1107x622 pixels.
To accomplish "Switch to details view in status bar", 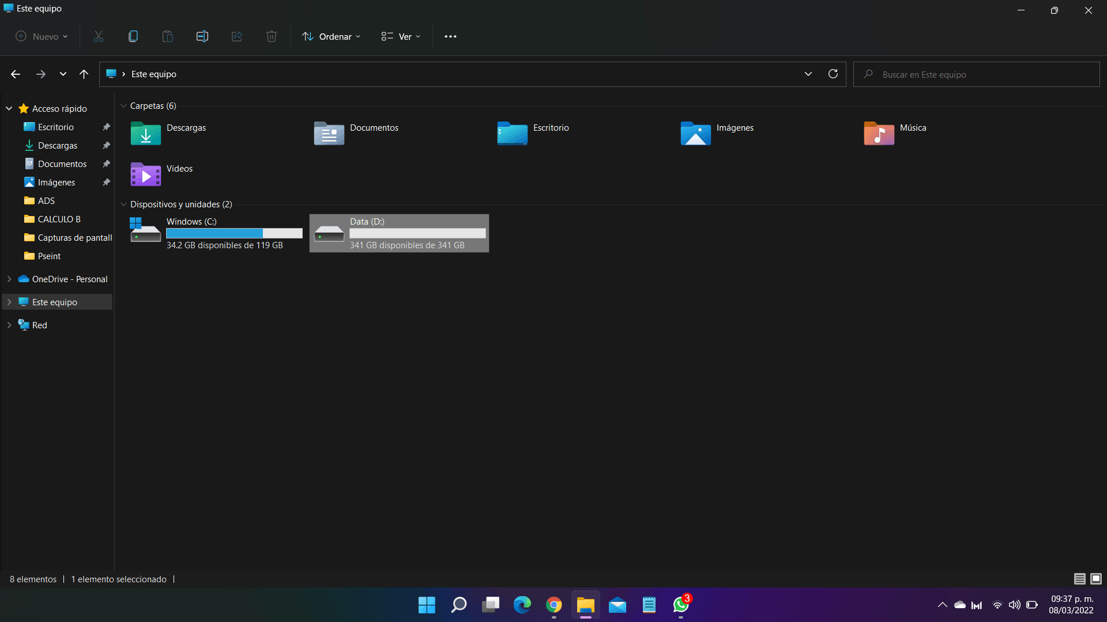I will coord(1080,579).
